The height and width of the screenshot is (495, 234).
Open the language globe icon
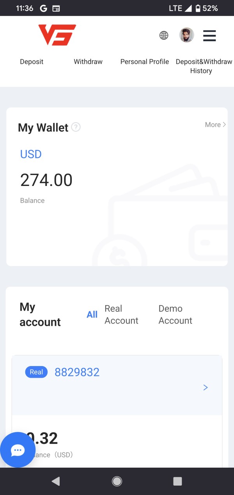point(164,36)
